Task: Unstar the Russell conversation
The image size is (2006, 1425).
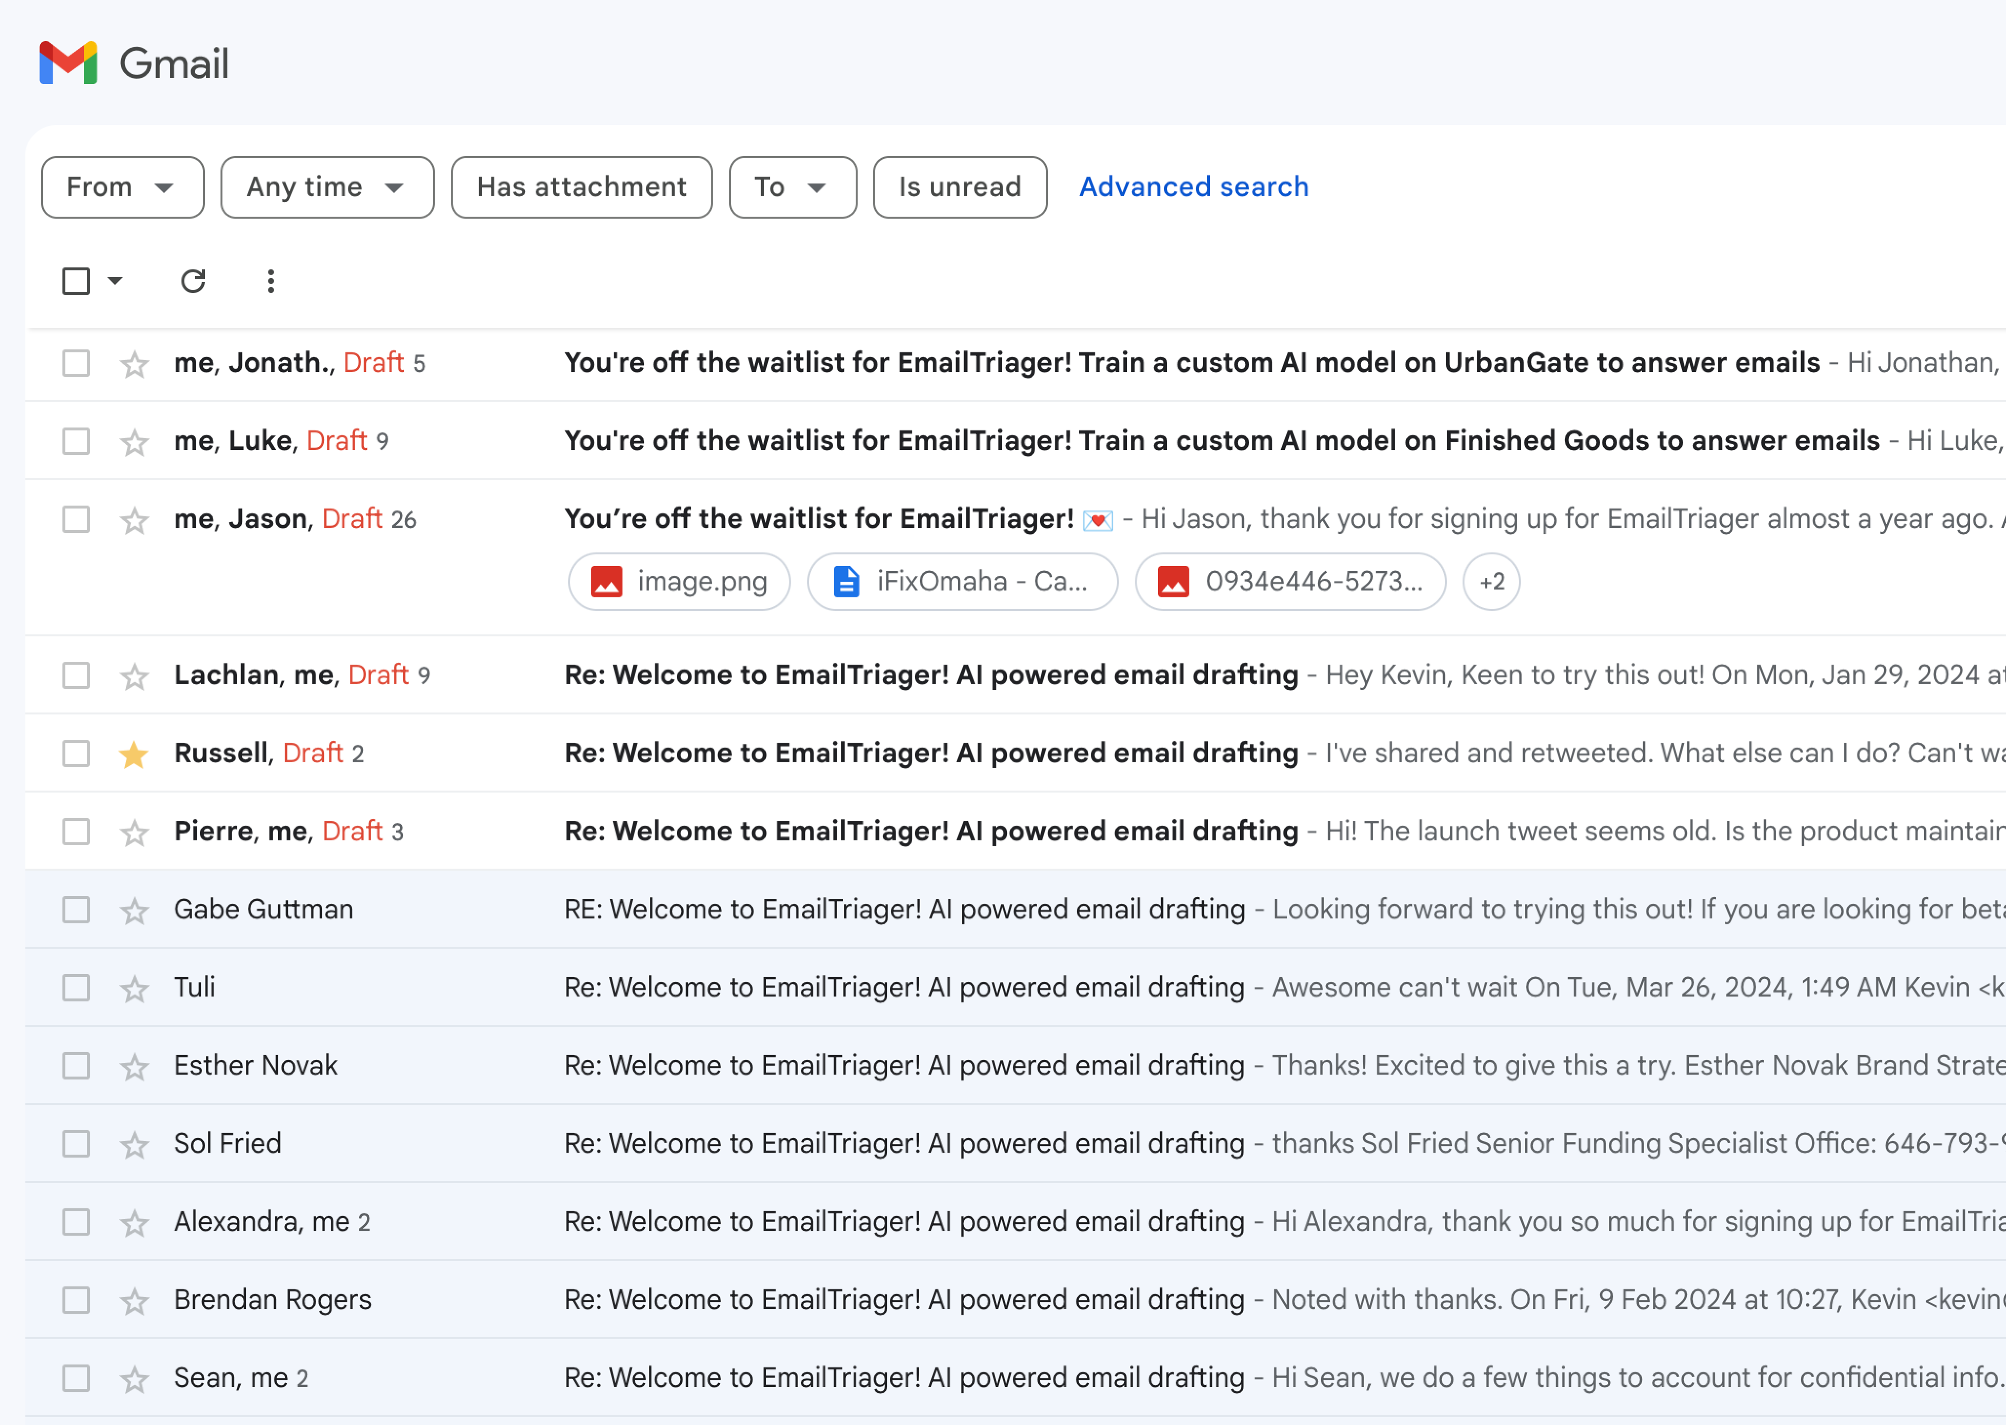Action: tap(133, 753)
